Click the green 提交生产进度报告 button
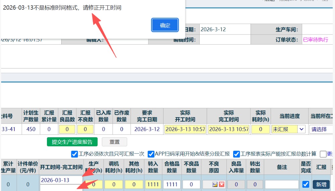Image resolution: width=335 pixels, height=191 pixels. pos(72,142)
